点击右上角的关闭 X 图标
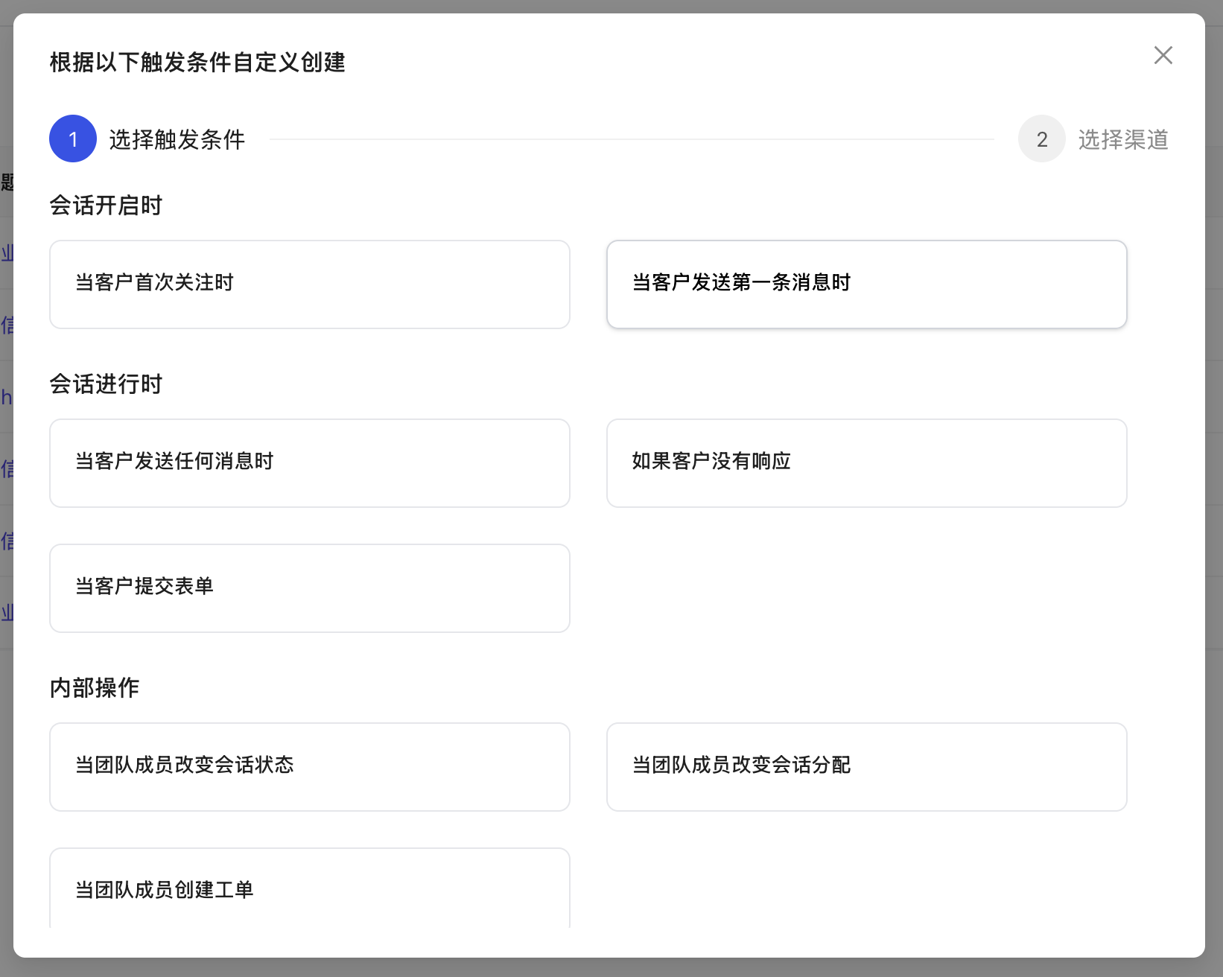 (1163, 56)
